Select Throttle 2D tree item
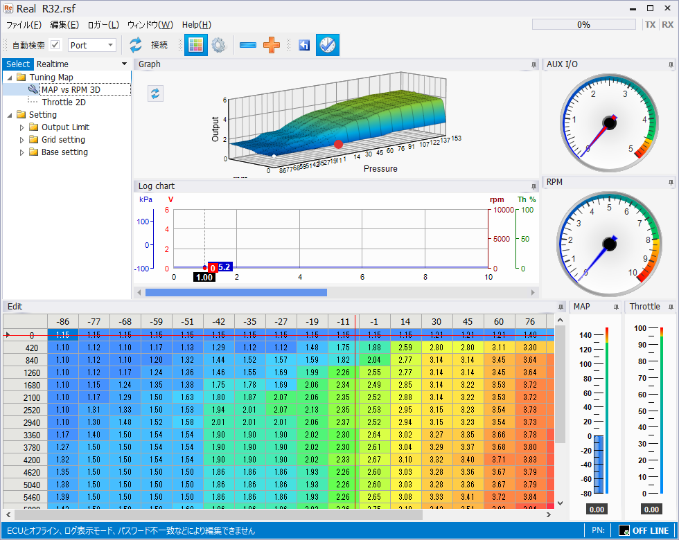The image size is (679, 540). [64, 102]
